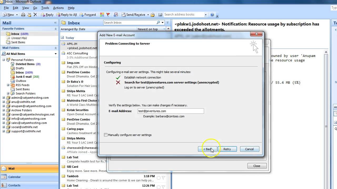Viewport: 337px width, 189px height.
Task: Click the Close button in the background dialog
Action: click(257, 166)
